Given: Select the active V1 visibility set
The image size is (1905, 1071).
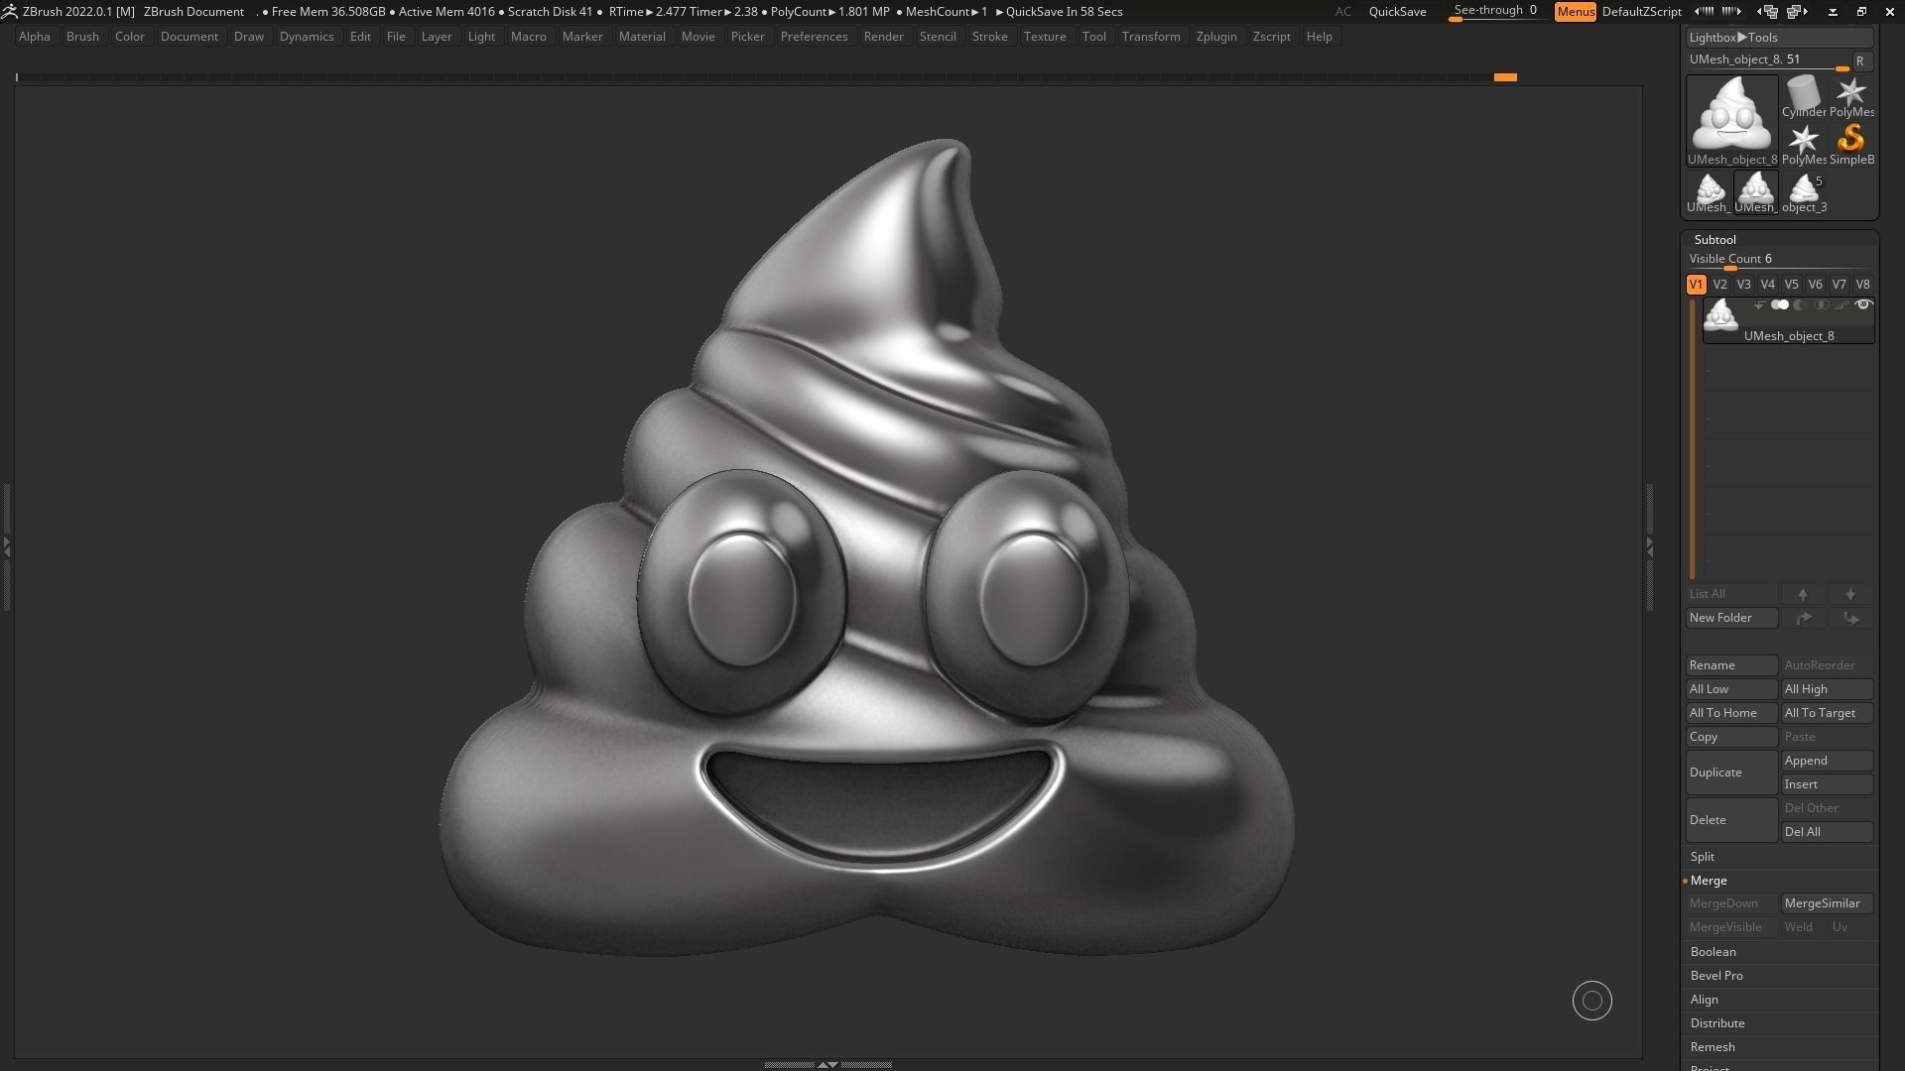Looking at the screenshot, I should tap(1696, 285).
